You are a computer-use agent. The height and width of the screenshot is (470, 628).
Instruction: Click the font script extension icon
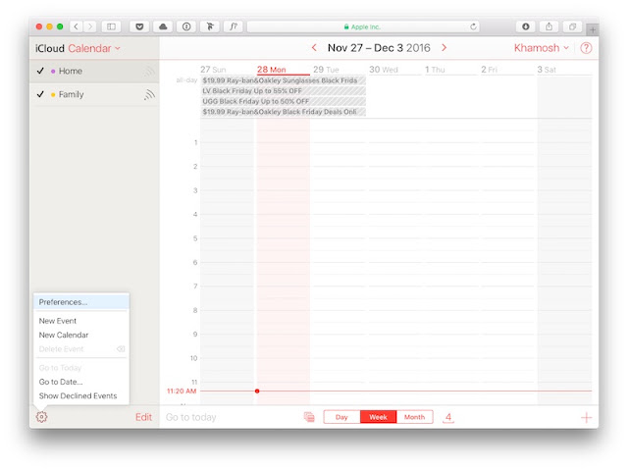click(x=234, y=26)
